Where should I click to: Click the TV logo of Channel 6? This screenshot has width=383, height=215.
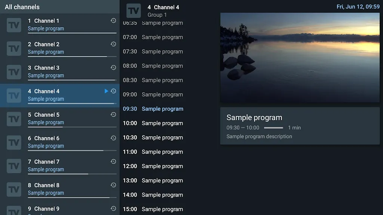point(14,142)
